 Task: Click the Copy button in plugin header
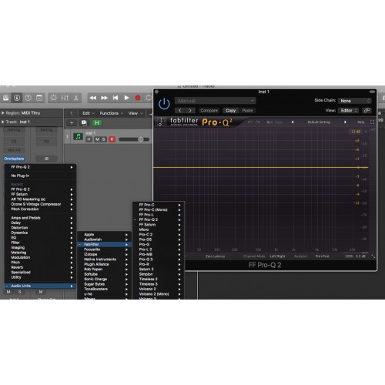[230, 110]
